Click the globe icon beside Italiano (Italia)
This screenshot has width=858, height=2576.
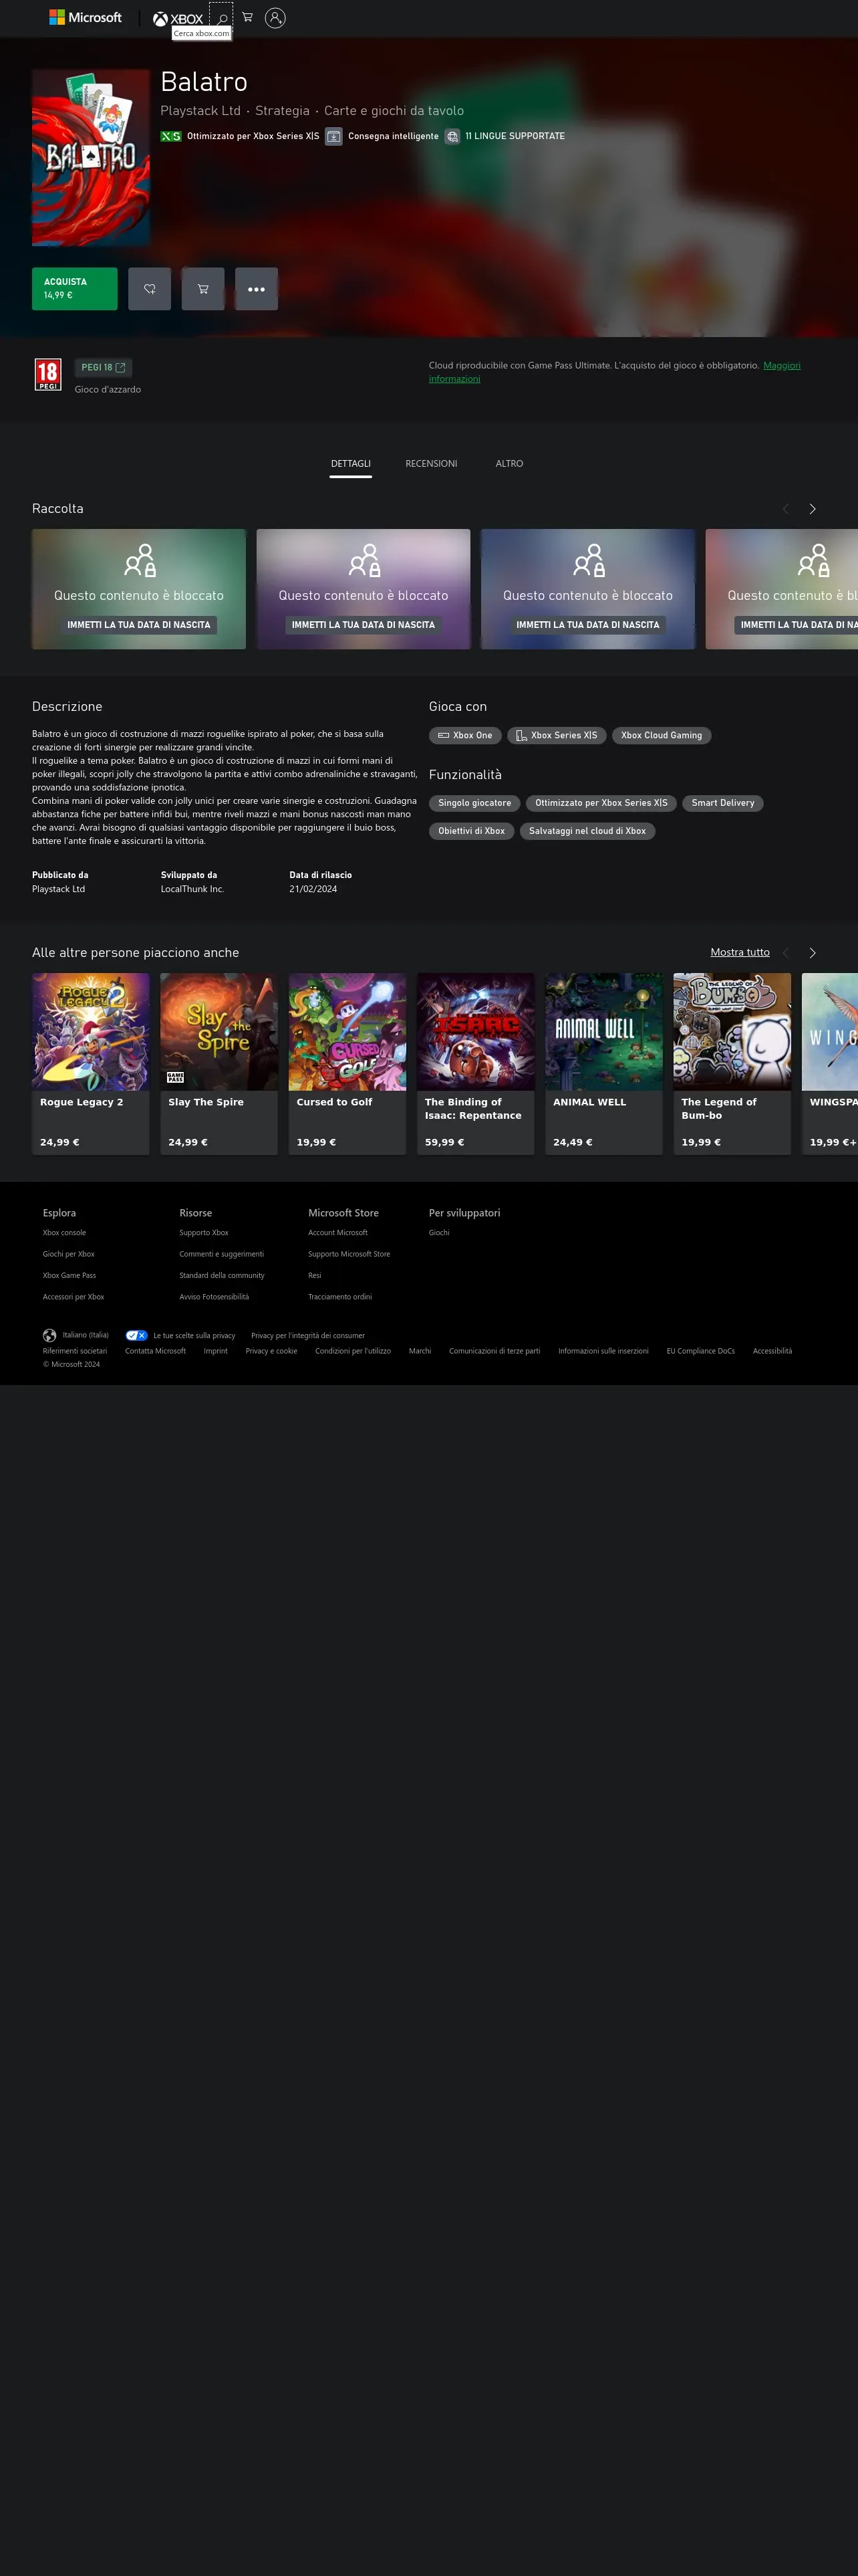click(x=49, y=1335)
